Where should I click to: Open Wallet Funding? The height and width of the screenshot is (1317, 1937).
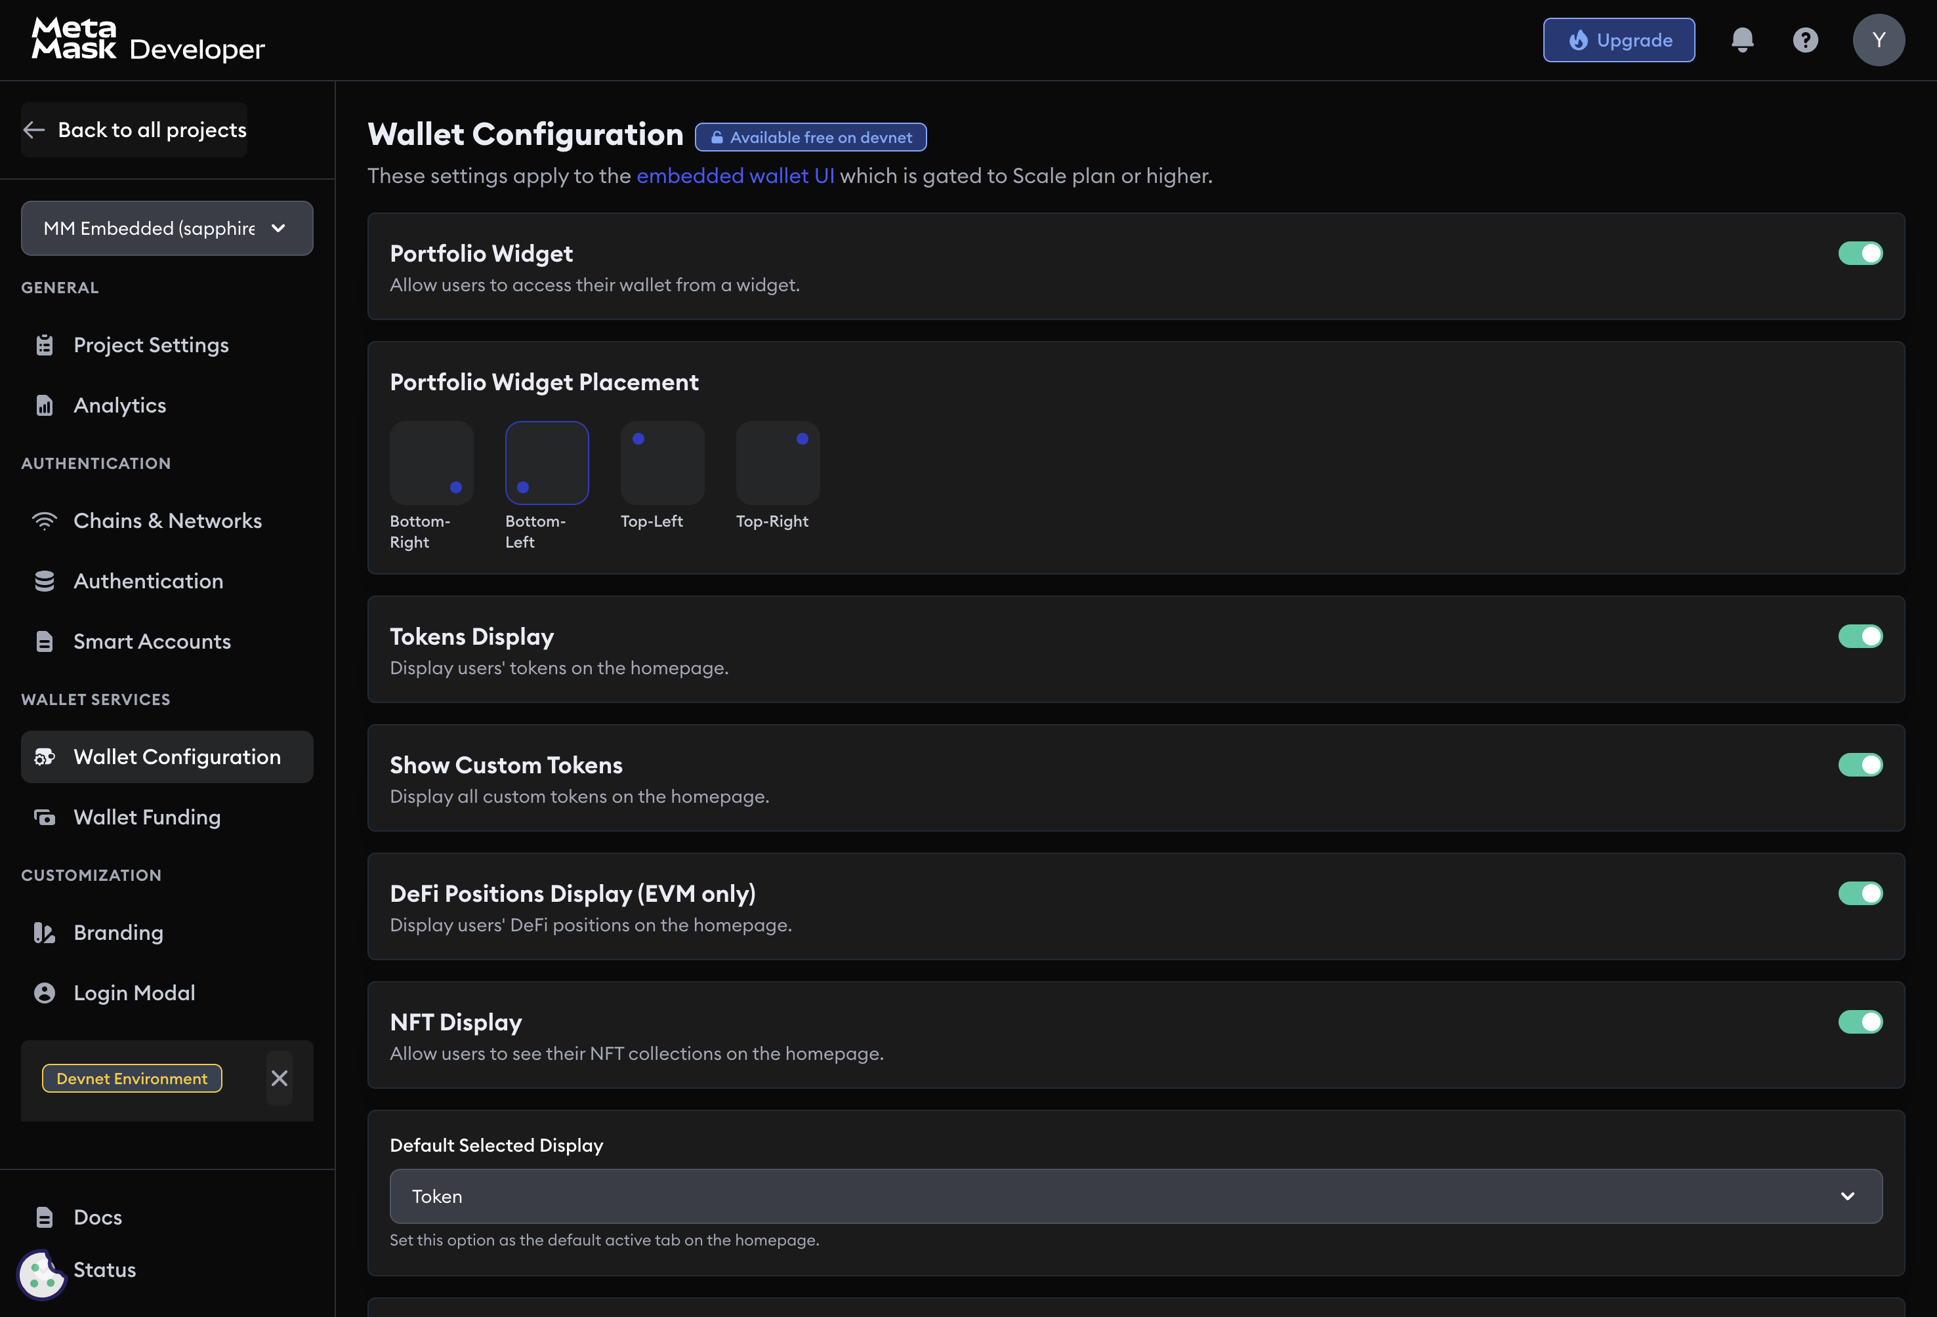pos(167,817)
